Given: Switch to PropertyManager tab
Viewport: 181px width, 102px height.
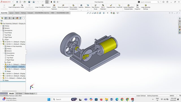Looking at the screenshot, I should tap(6, 18).
